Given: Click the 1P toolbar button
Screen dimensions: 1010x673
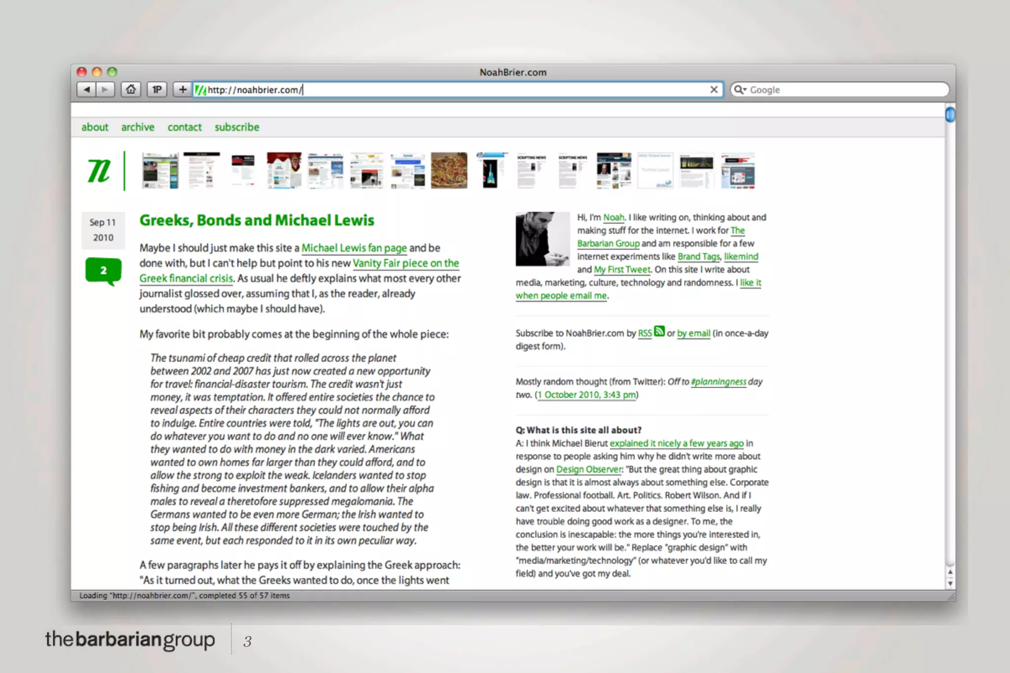Looking at the screenshot, I should [157, 89].
